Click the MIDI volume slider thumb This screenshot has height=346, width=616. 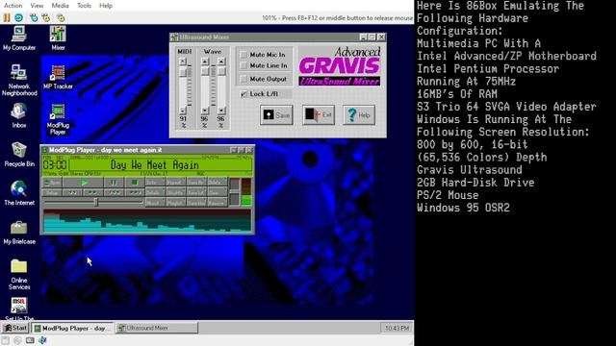183,72
